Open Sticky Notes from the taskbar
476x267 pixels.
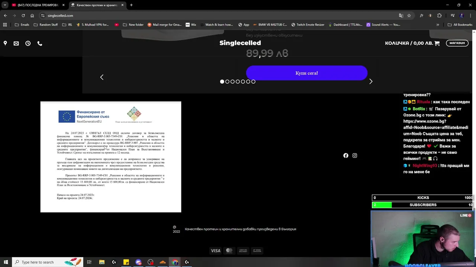[126, 262]
